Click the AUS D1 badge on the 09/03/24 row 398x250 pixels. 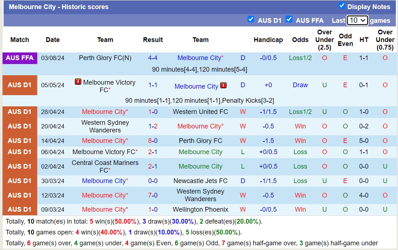coord(20,209)
